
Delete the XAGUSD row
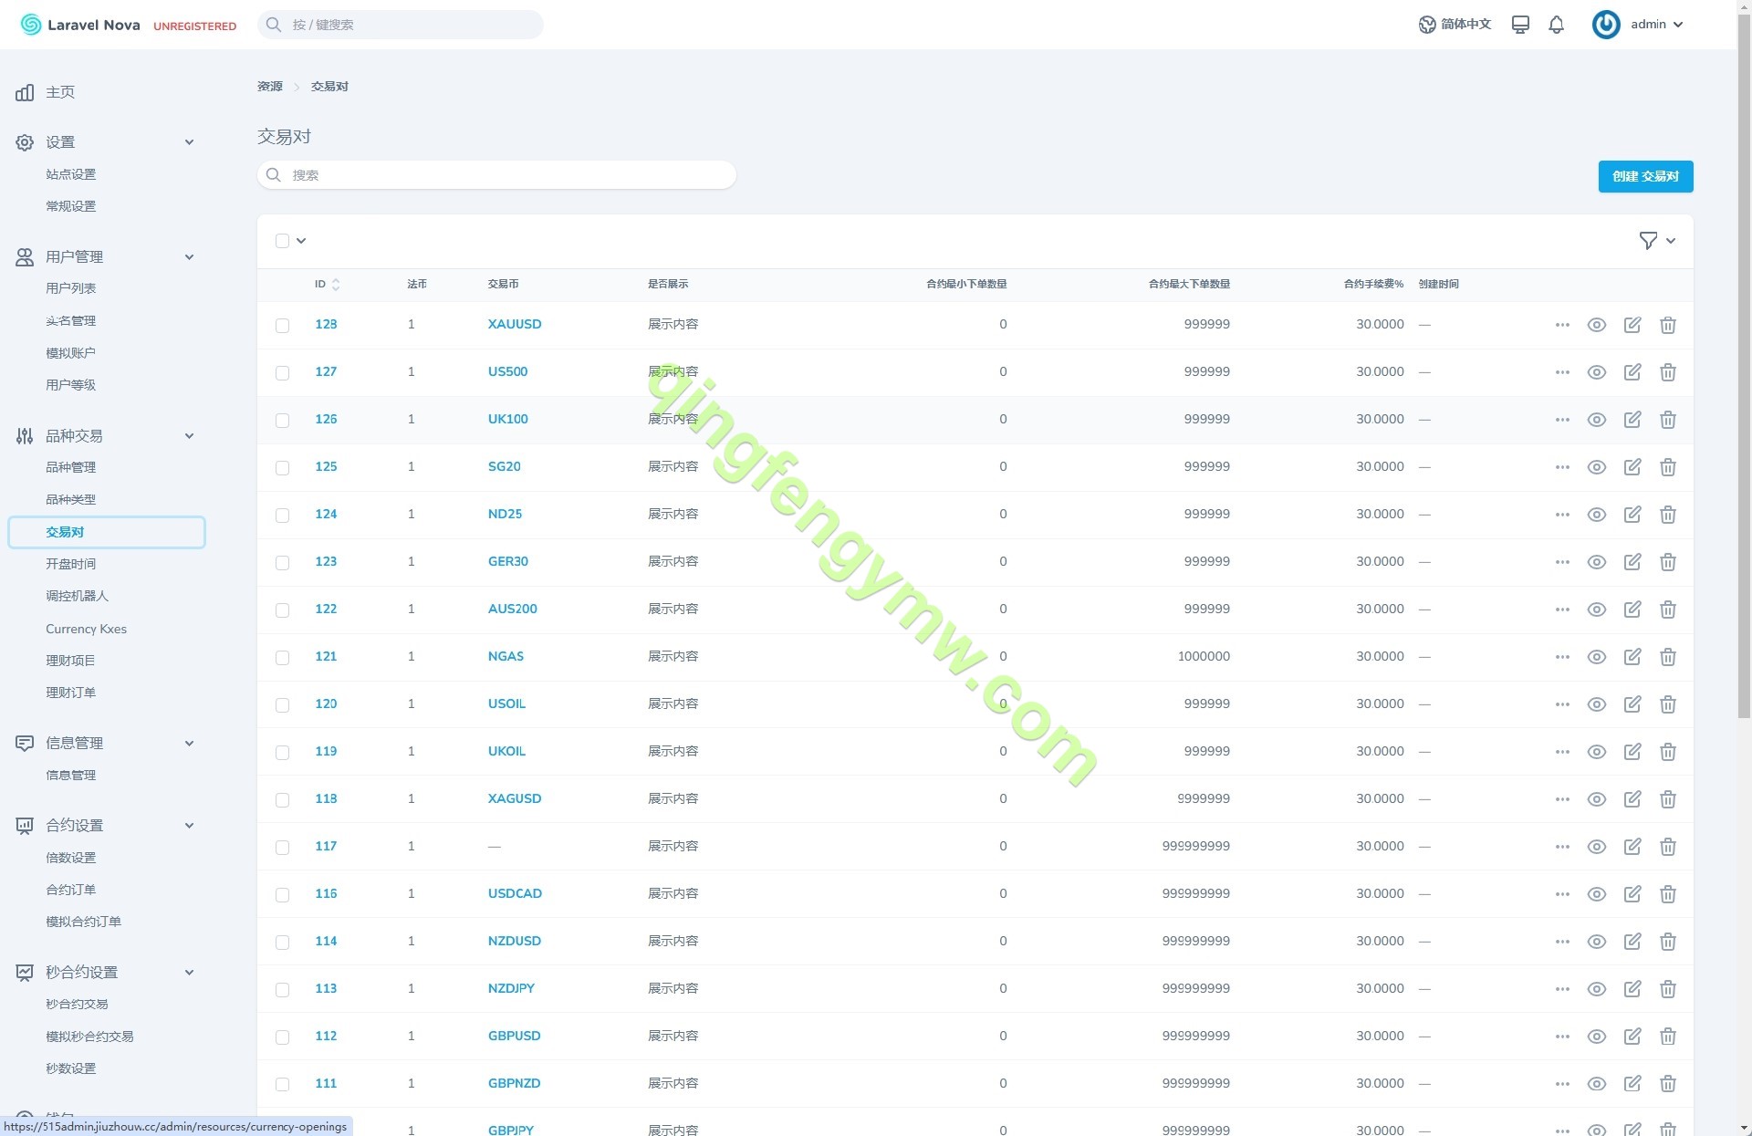click(1668, 799)
